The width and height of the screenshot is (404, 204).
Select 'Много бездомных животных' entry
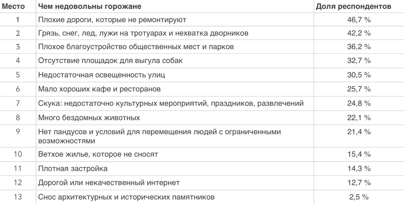point(89,118)
